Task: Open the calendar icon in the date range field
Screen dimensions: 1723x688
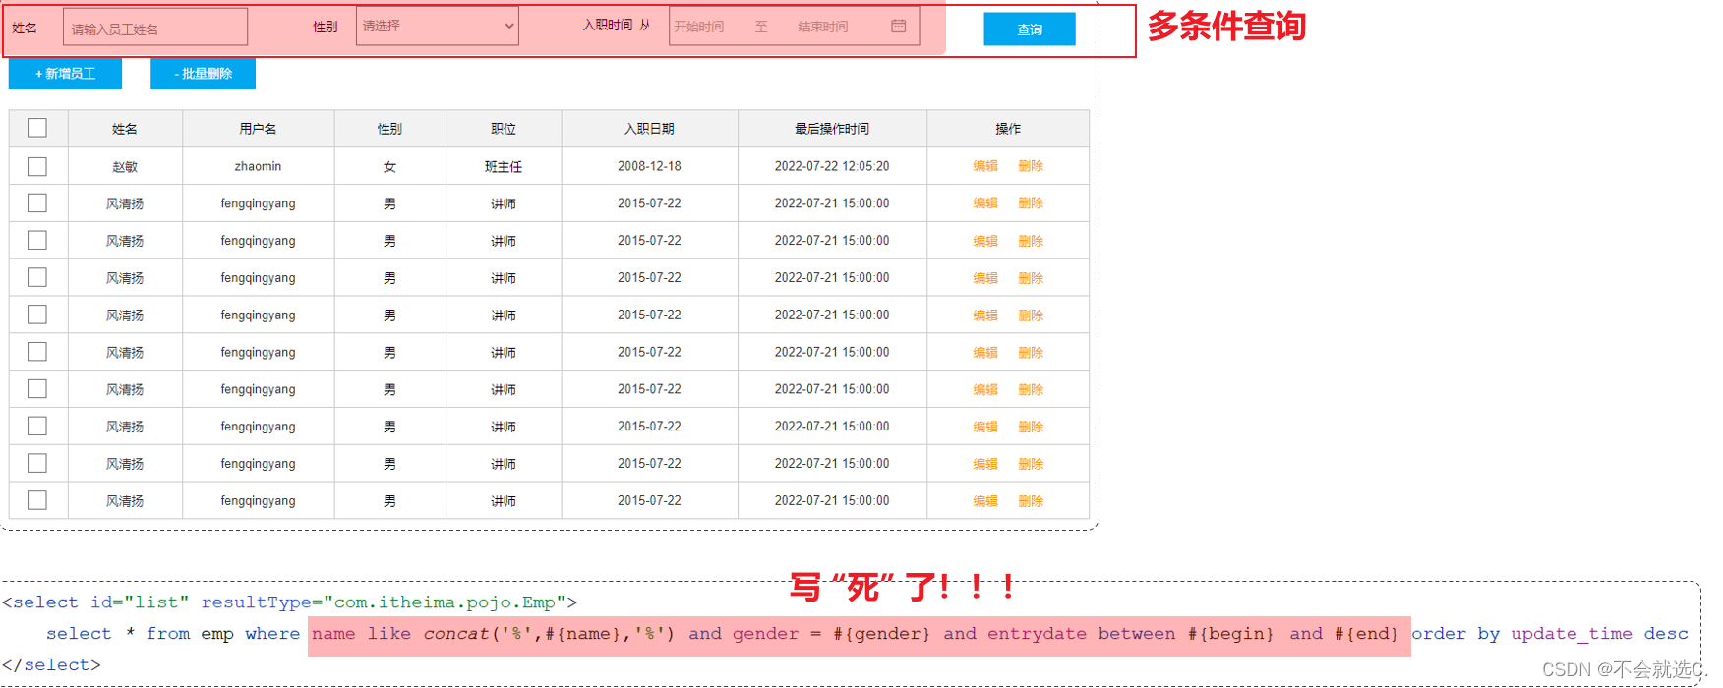Action: coord(898,27)
